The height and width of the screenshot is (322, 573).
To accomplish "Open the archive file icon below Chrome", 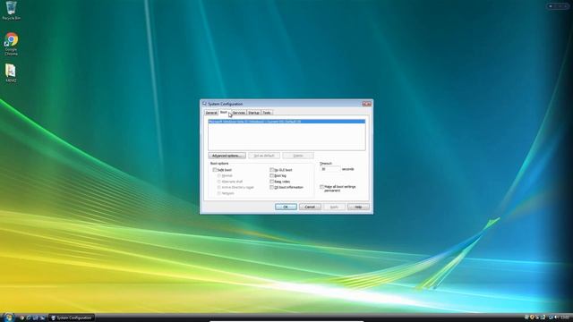I will [11, 73].
